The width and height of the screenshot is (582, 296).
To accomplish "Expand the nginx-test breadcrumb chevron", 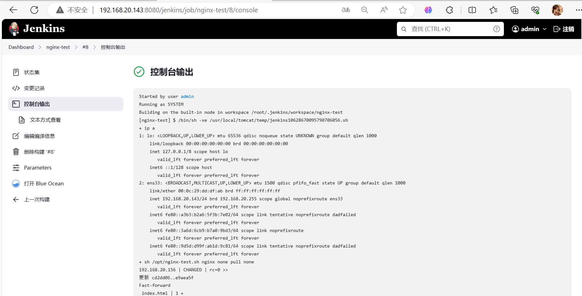I will (76, 47).
